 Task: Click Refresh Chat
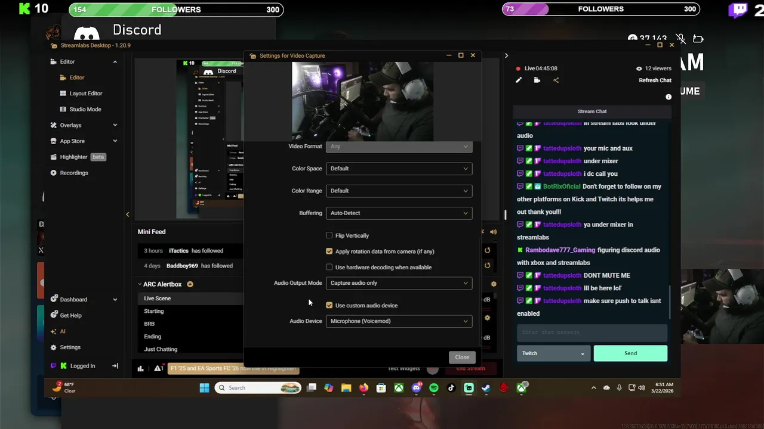coord(655,80)
